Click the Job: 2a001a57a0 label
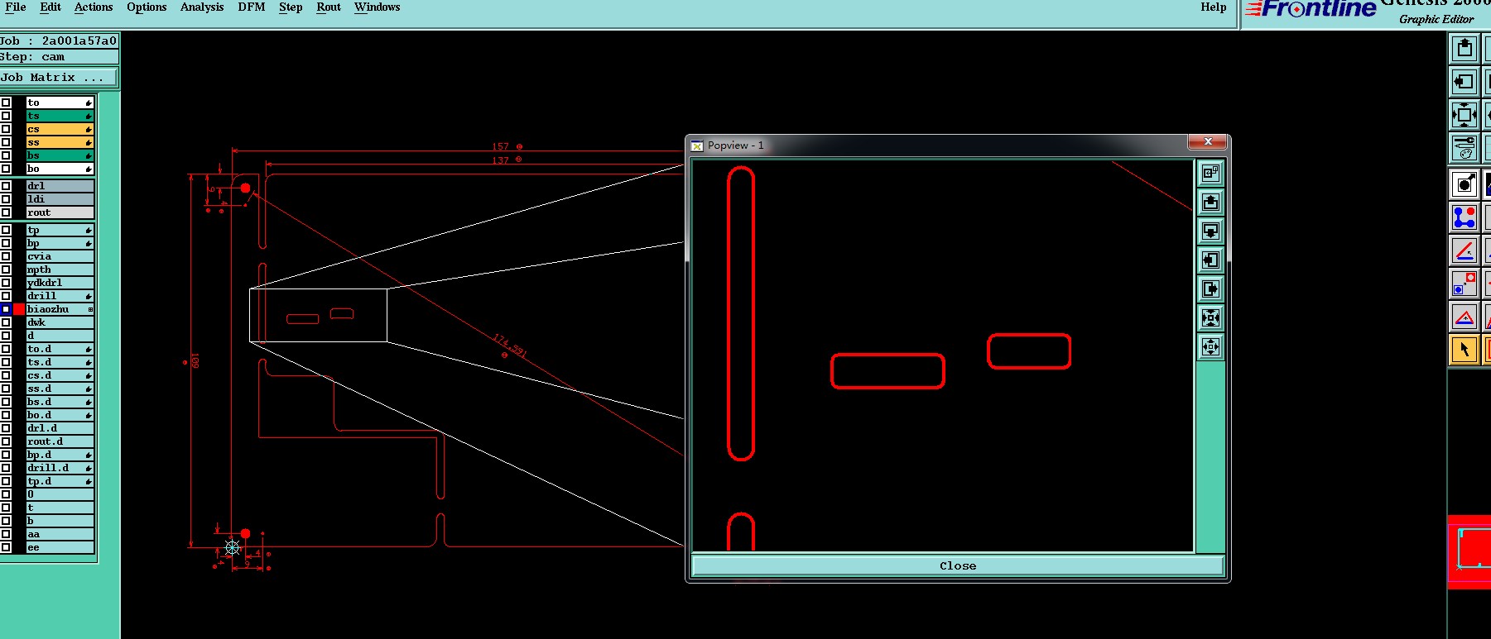This screenshot has width=1491, height=639. [58, 41]
